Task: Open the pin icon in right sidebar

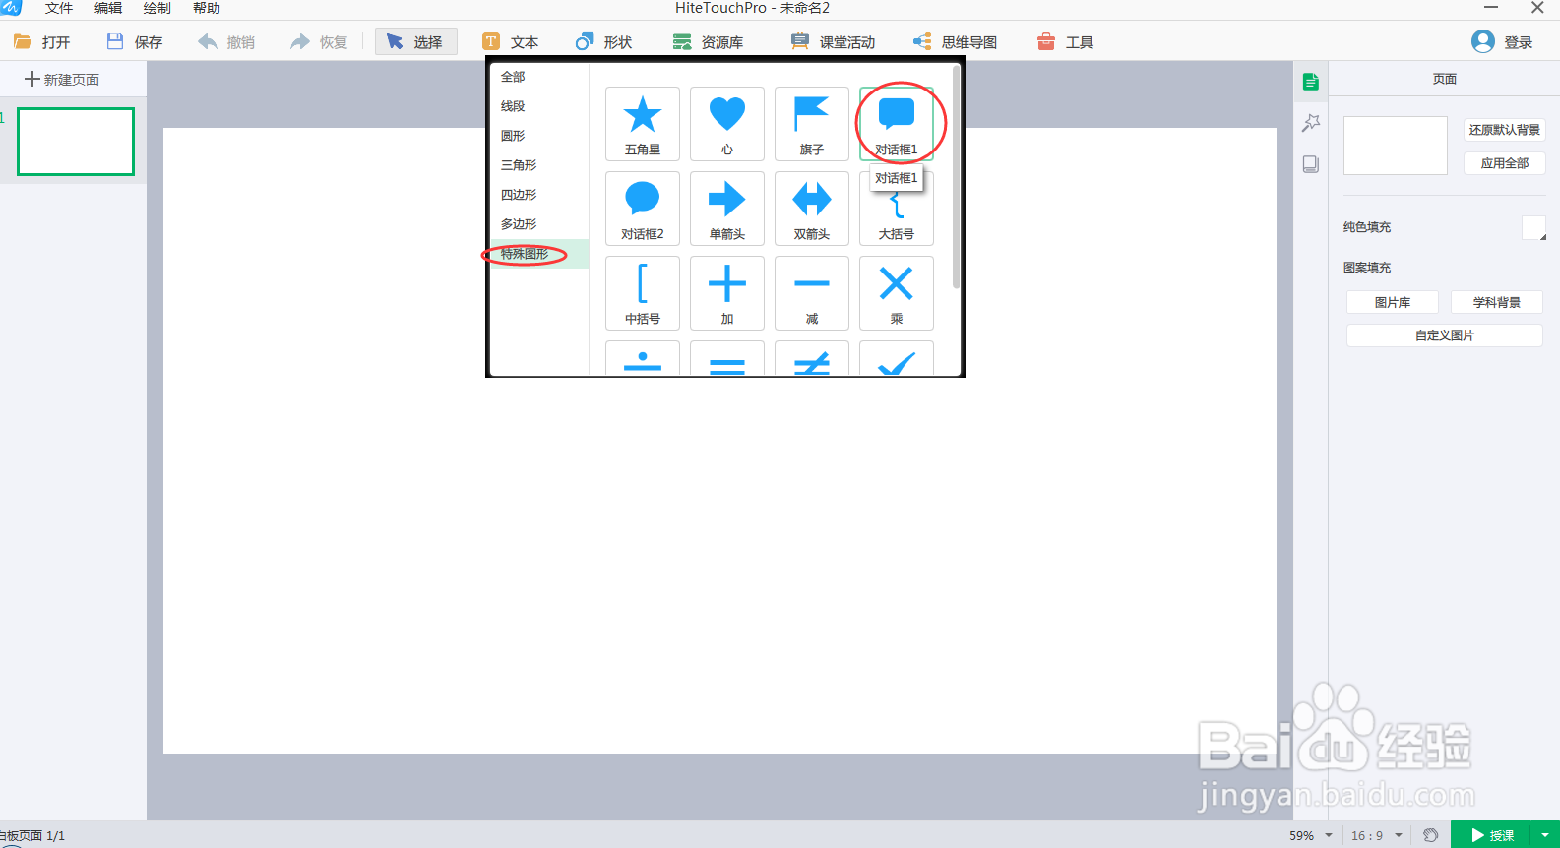Action: pyautogui.click(x=1310, y=123)
